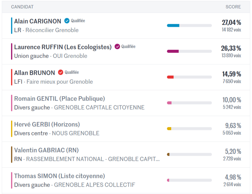Click the Romain GENTIL (Place Publique) name
The image size is (252, 194).
pyautogui.click(x=59, y=99)
